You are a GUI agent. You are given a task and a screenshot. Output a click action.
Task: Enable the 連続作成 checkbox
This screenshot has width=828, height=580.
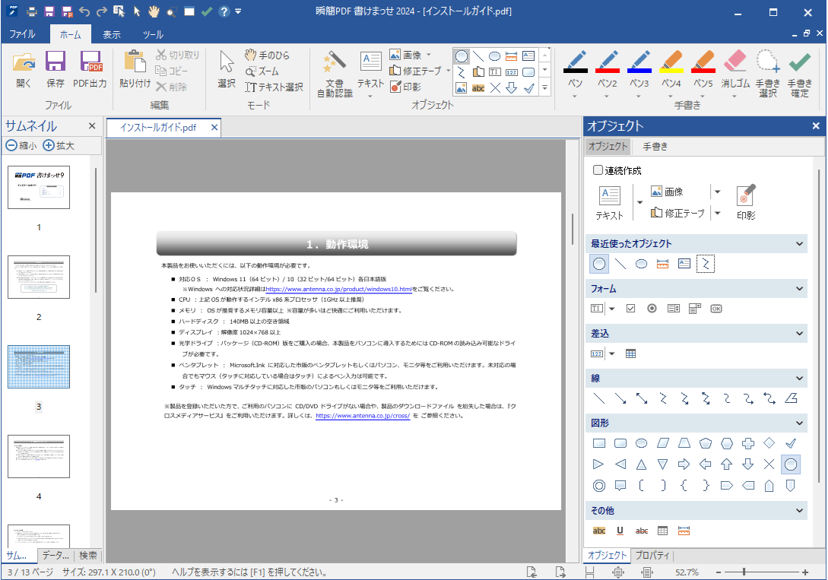598,170
